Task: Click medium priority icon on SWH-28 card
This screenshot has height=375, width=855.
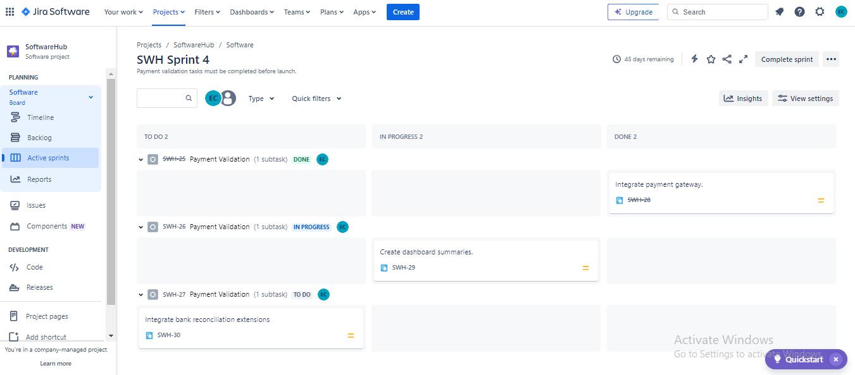Action: pos(821,200)
